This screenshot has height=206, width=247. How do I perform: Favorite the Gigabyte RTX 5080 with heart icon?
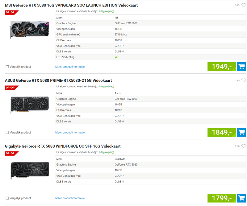(244, 146)
